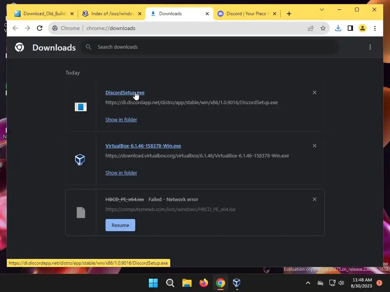
Task: Resume the failed HBCD_PE_x64.iso download
Action: pyautogui.click(x=120, y=225)
